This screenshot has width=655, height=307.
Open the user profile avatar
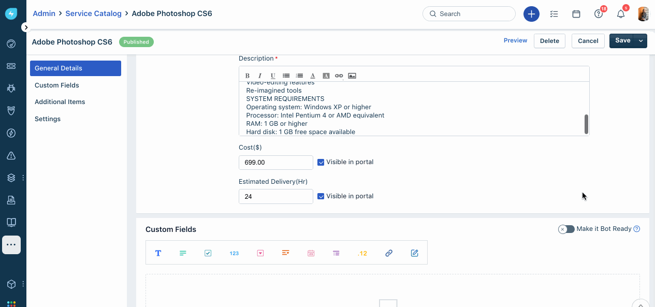tap(643, 14)
